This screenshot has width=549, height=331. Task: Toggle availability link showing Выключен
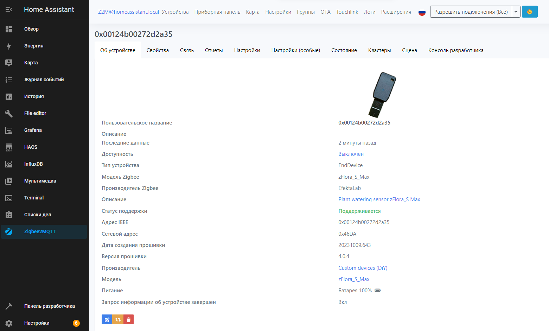click(351, 154)
